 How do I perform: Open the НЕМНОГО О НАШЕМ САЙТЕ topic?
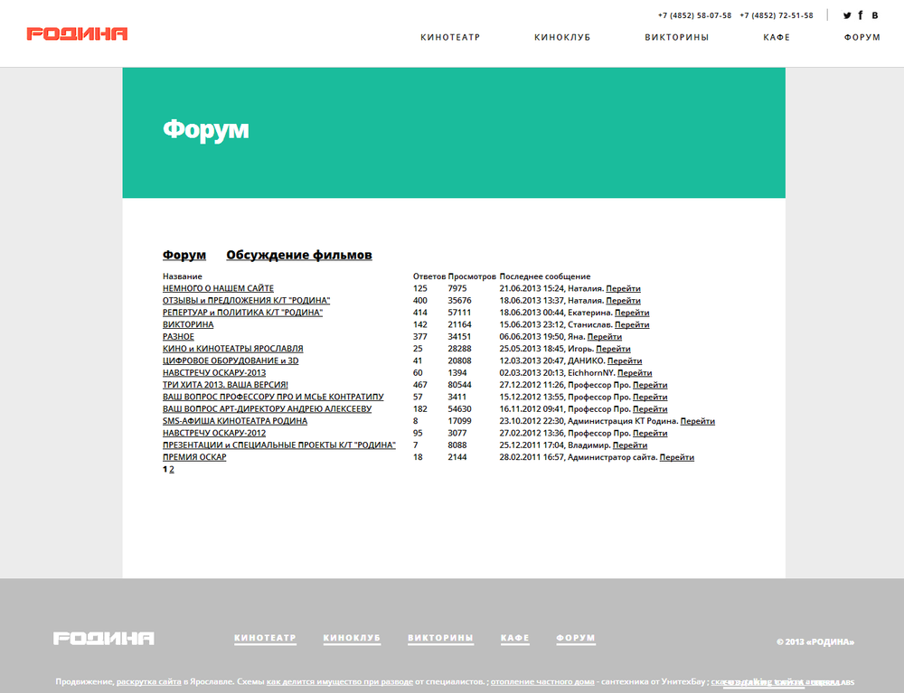coord(218,288)
